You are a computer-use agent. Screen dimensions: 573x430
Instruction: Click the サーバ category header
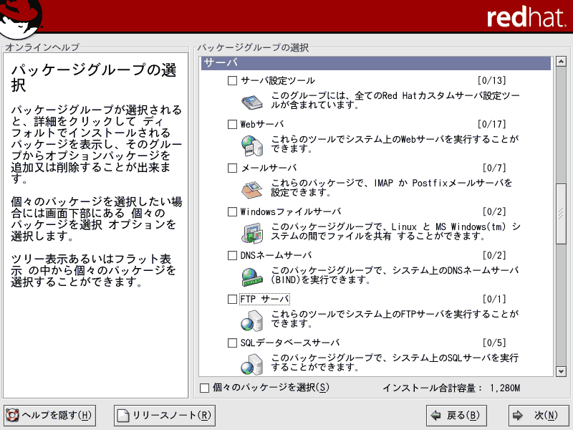point(376,63)
